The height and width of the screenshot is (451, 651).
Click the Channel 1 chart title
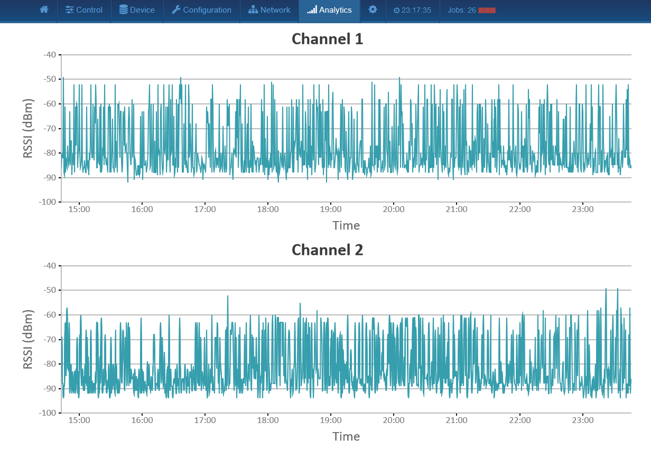(x=328, y=39)
